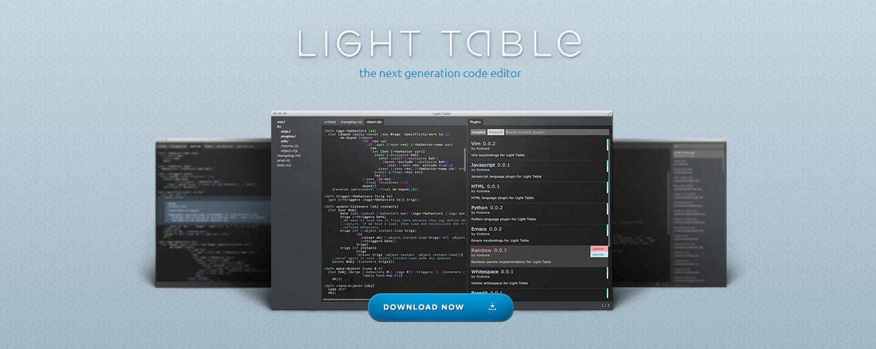Image resolution: width=876 pixels, height=349 pixels.
Task: Expand the plugins/ folder in the tree
Action: tap(288, 136)
